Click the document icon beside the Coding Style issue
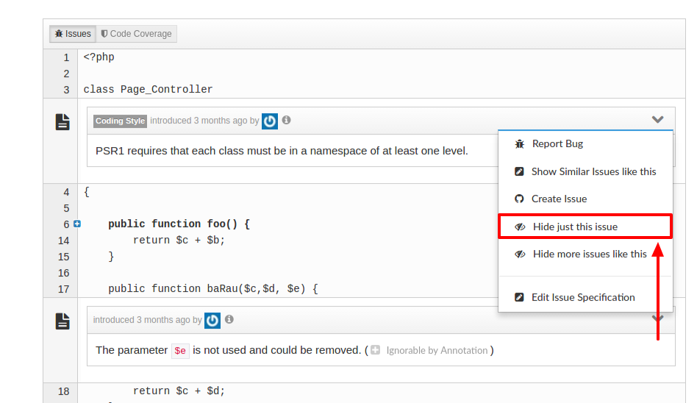 [x=62, y=122]
